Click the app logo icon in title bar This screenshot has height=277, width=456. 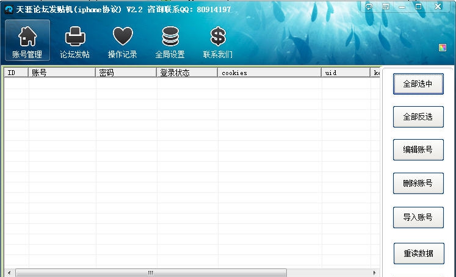tap(9, 10)
